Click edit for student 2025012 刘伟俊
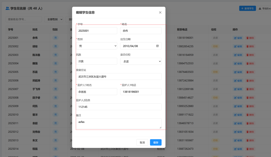 (x=238, y=132)
